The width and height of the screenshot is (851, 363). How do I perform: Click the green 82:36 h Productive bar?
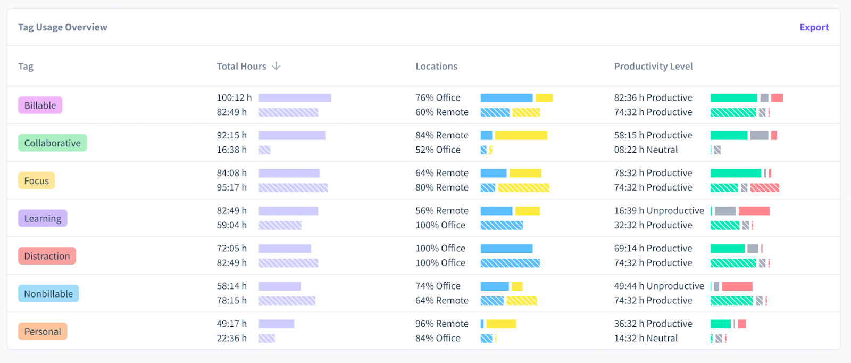pos(733,98)
